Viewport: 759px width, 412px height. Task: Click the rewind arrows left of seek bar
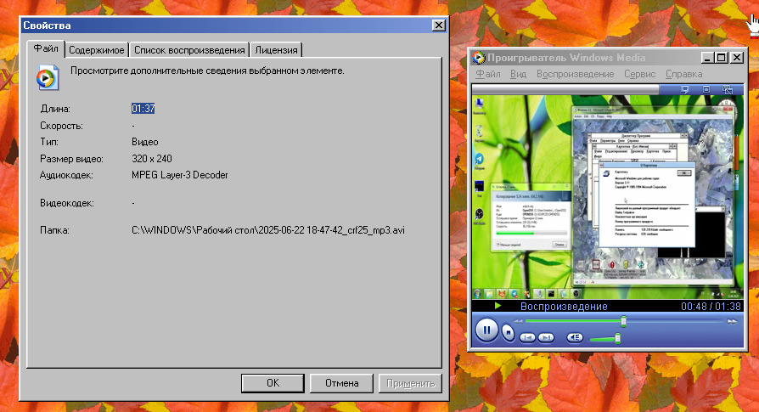pyautogui.click(x=516, y=321)
